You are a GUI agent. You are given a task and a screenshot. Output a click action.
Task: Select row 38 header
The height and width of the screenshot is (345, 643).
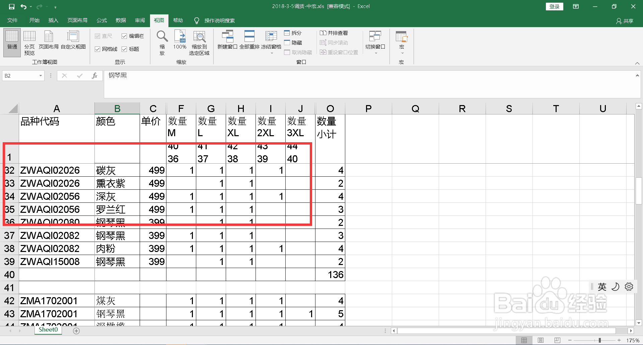(9, 249)
